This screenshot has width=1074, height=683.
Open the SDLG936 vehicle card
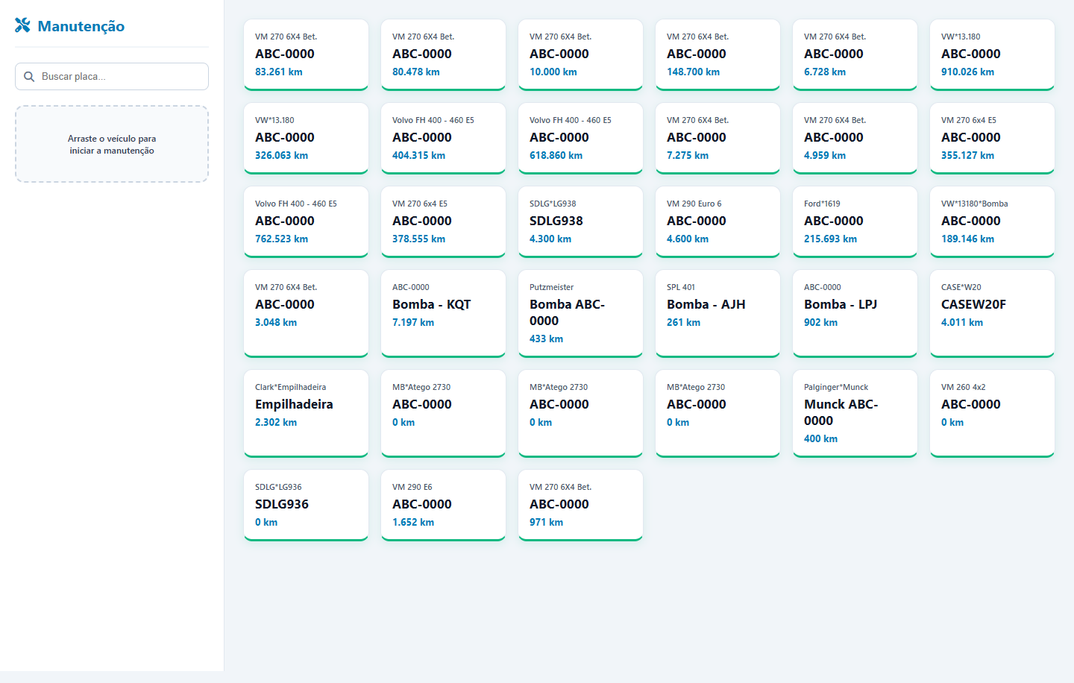point(306,506)
